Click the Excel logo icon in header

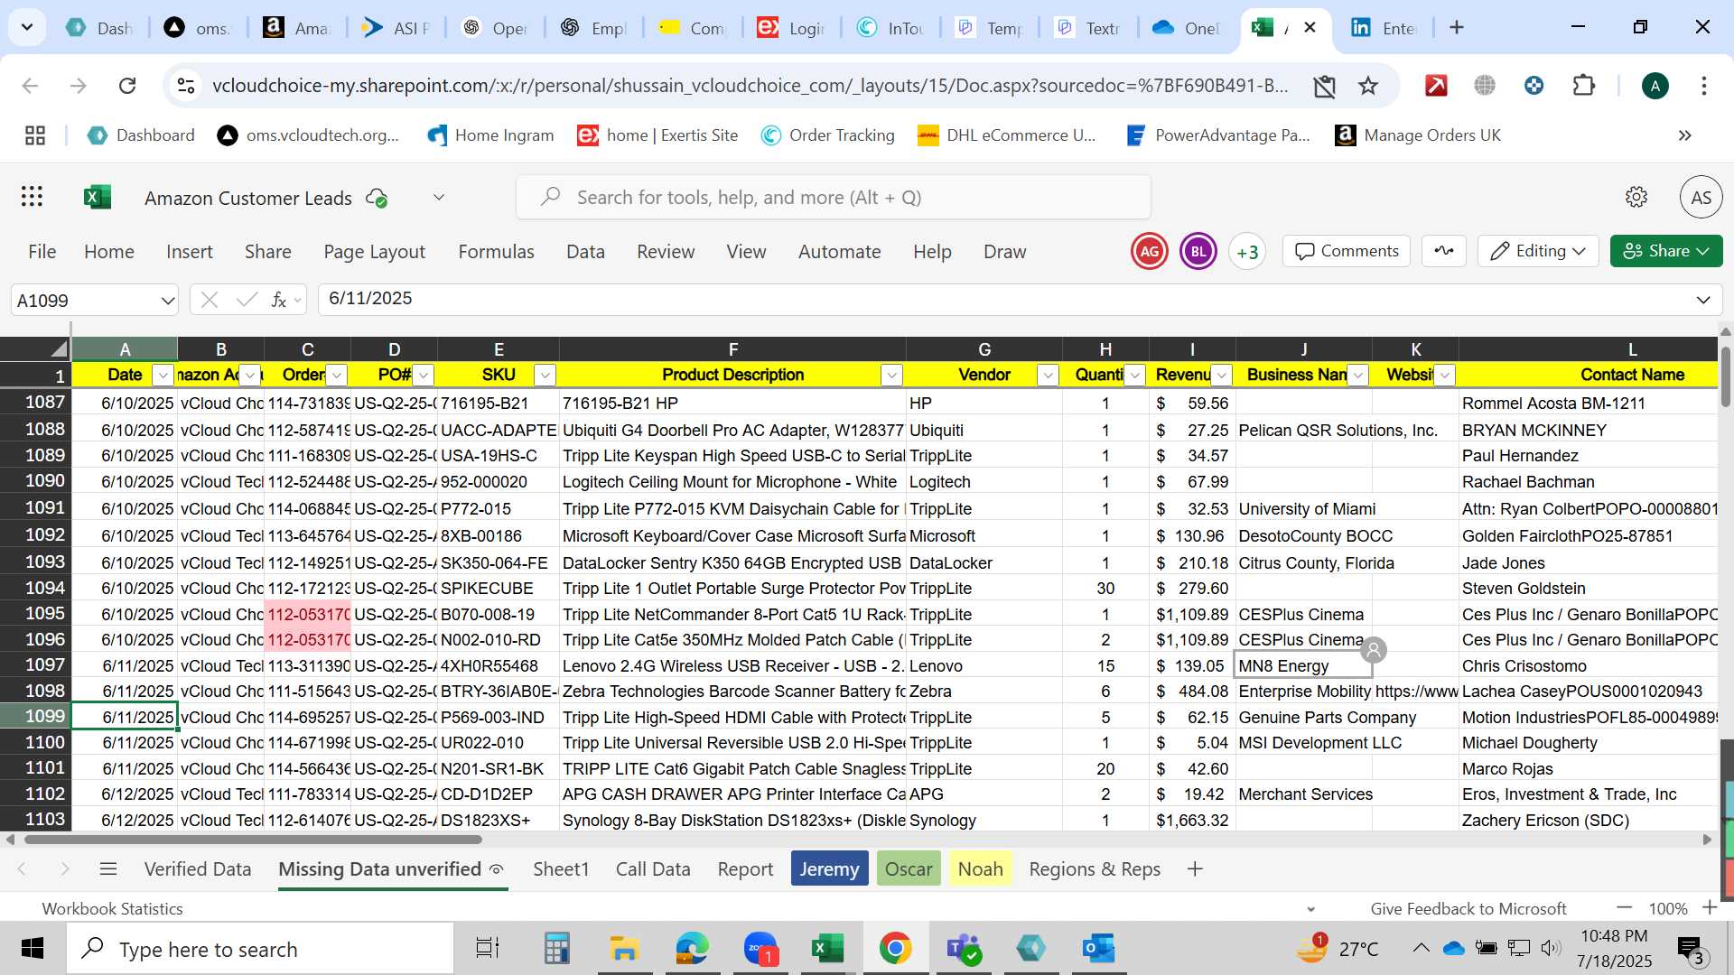(x=98, y=197)
